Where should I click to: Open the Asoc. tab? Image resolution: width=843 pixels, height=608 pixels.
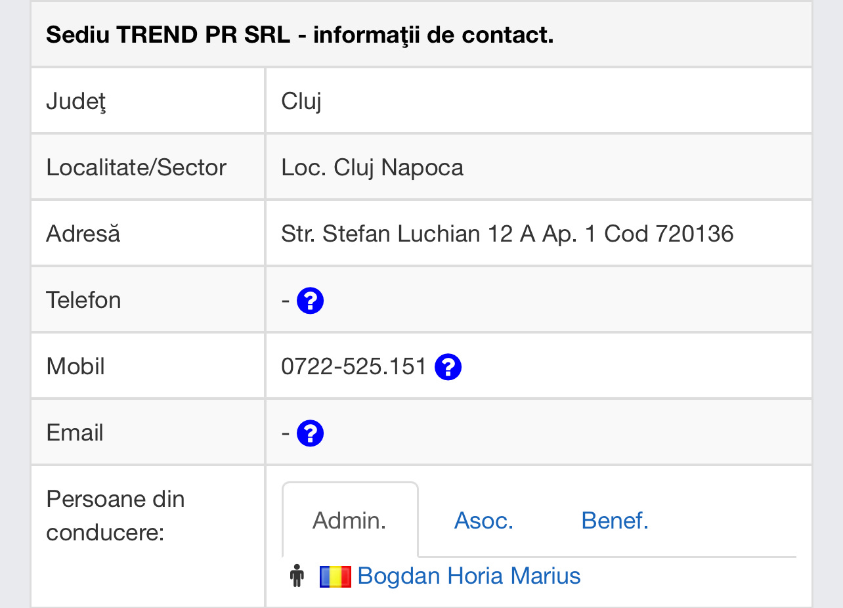(x=484, y=521)
